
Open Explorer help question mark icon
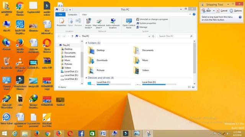(x=194, y=14)
